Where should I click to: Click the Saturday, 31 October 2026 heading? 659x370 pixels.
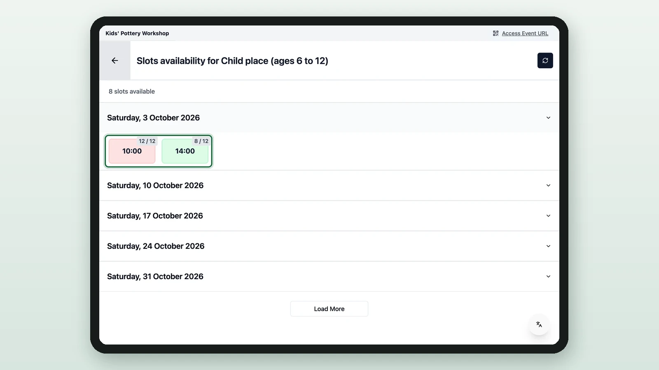(155, 277)
